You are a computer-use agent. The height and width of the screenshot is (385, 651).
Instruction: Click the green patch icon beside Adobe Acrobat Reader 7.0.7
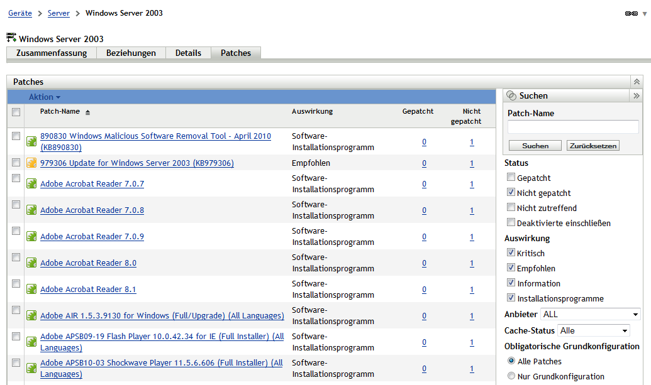(x=31, y=184)
